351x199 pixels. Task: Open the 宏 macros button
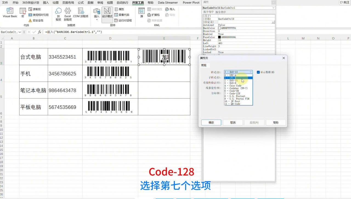[x=23, y=13]
